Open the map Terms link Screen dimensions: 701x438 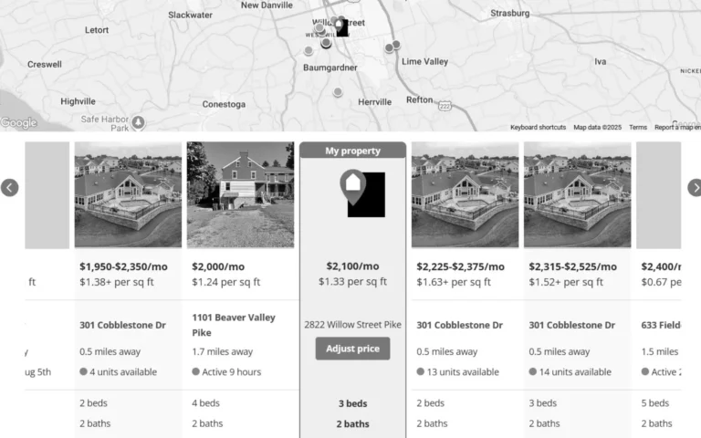coord(637,128)
